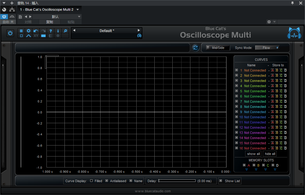This screenshot has width=305, height=195.
Task: Expand the triangle under memory slot D
Action: pos(275,170)
